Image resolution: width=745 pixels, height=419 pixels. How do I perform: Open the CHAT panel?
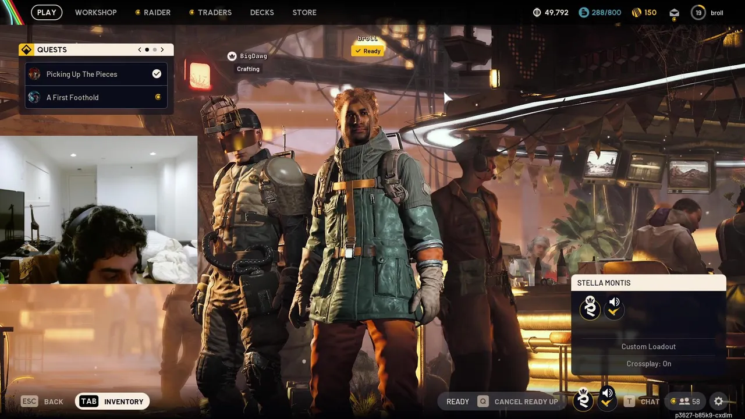coord(650,402)
